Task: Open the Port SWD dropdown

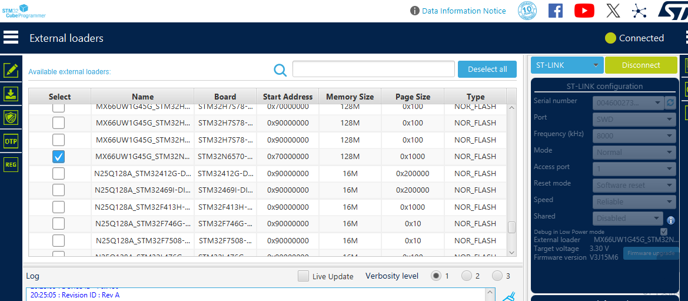Action: 634,119
